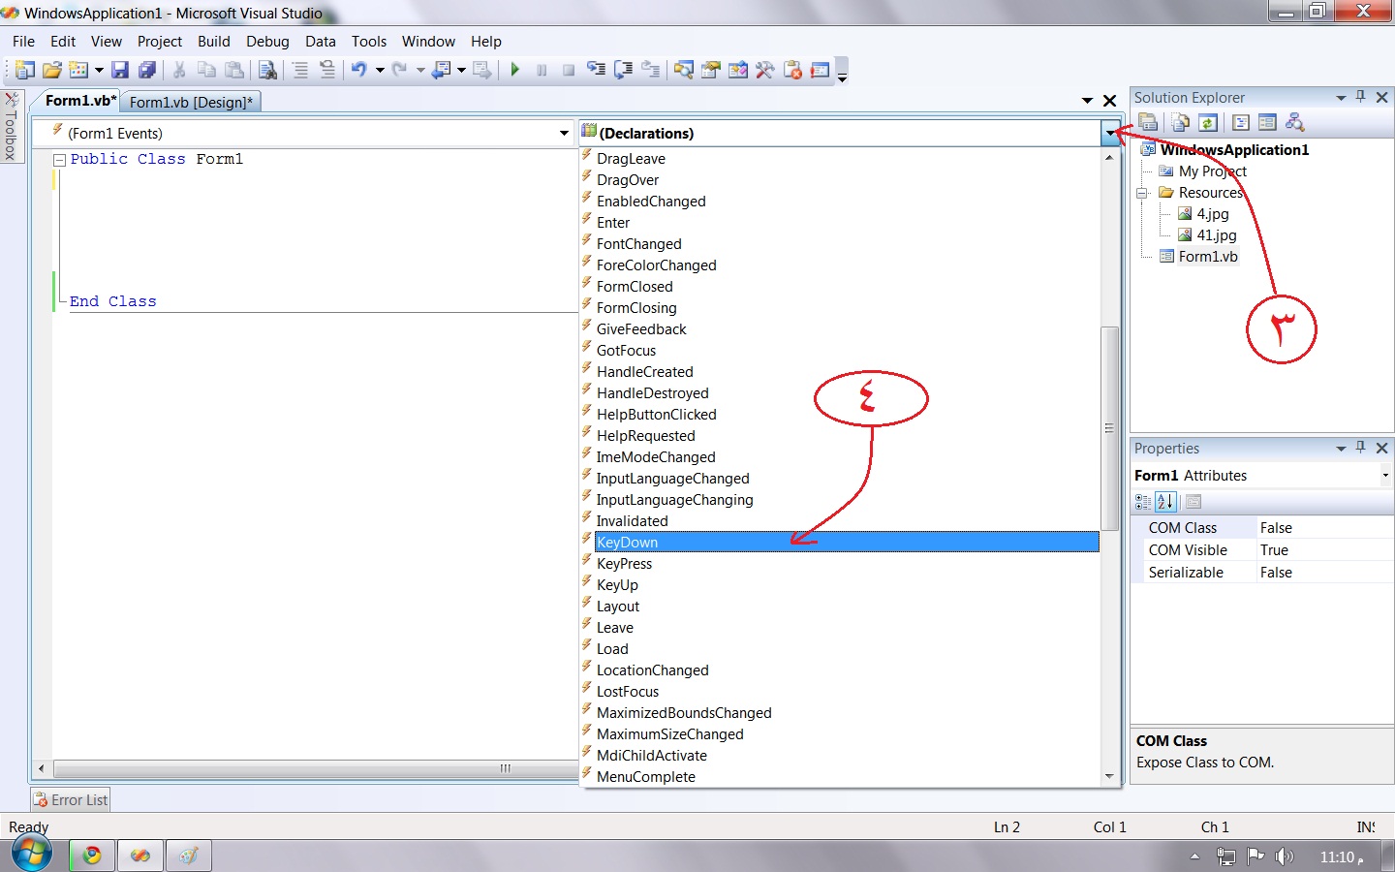Open Chrome from the taskbar
The image size is (1395, 872).
pyautogui.click(x=92, y=856)
